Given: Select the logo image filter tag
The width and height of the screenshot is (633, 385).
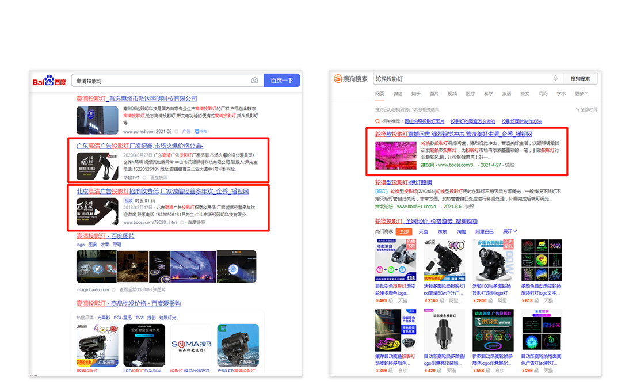Looking at the screenshot, I should 81,245.
